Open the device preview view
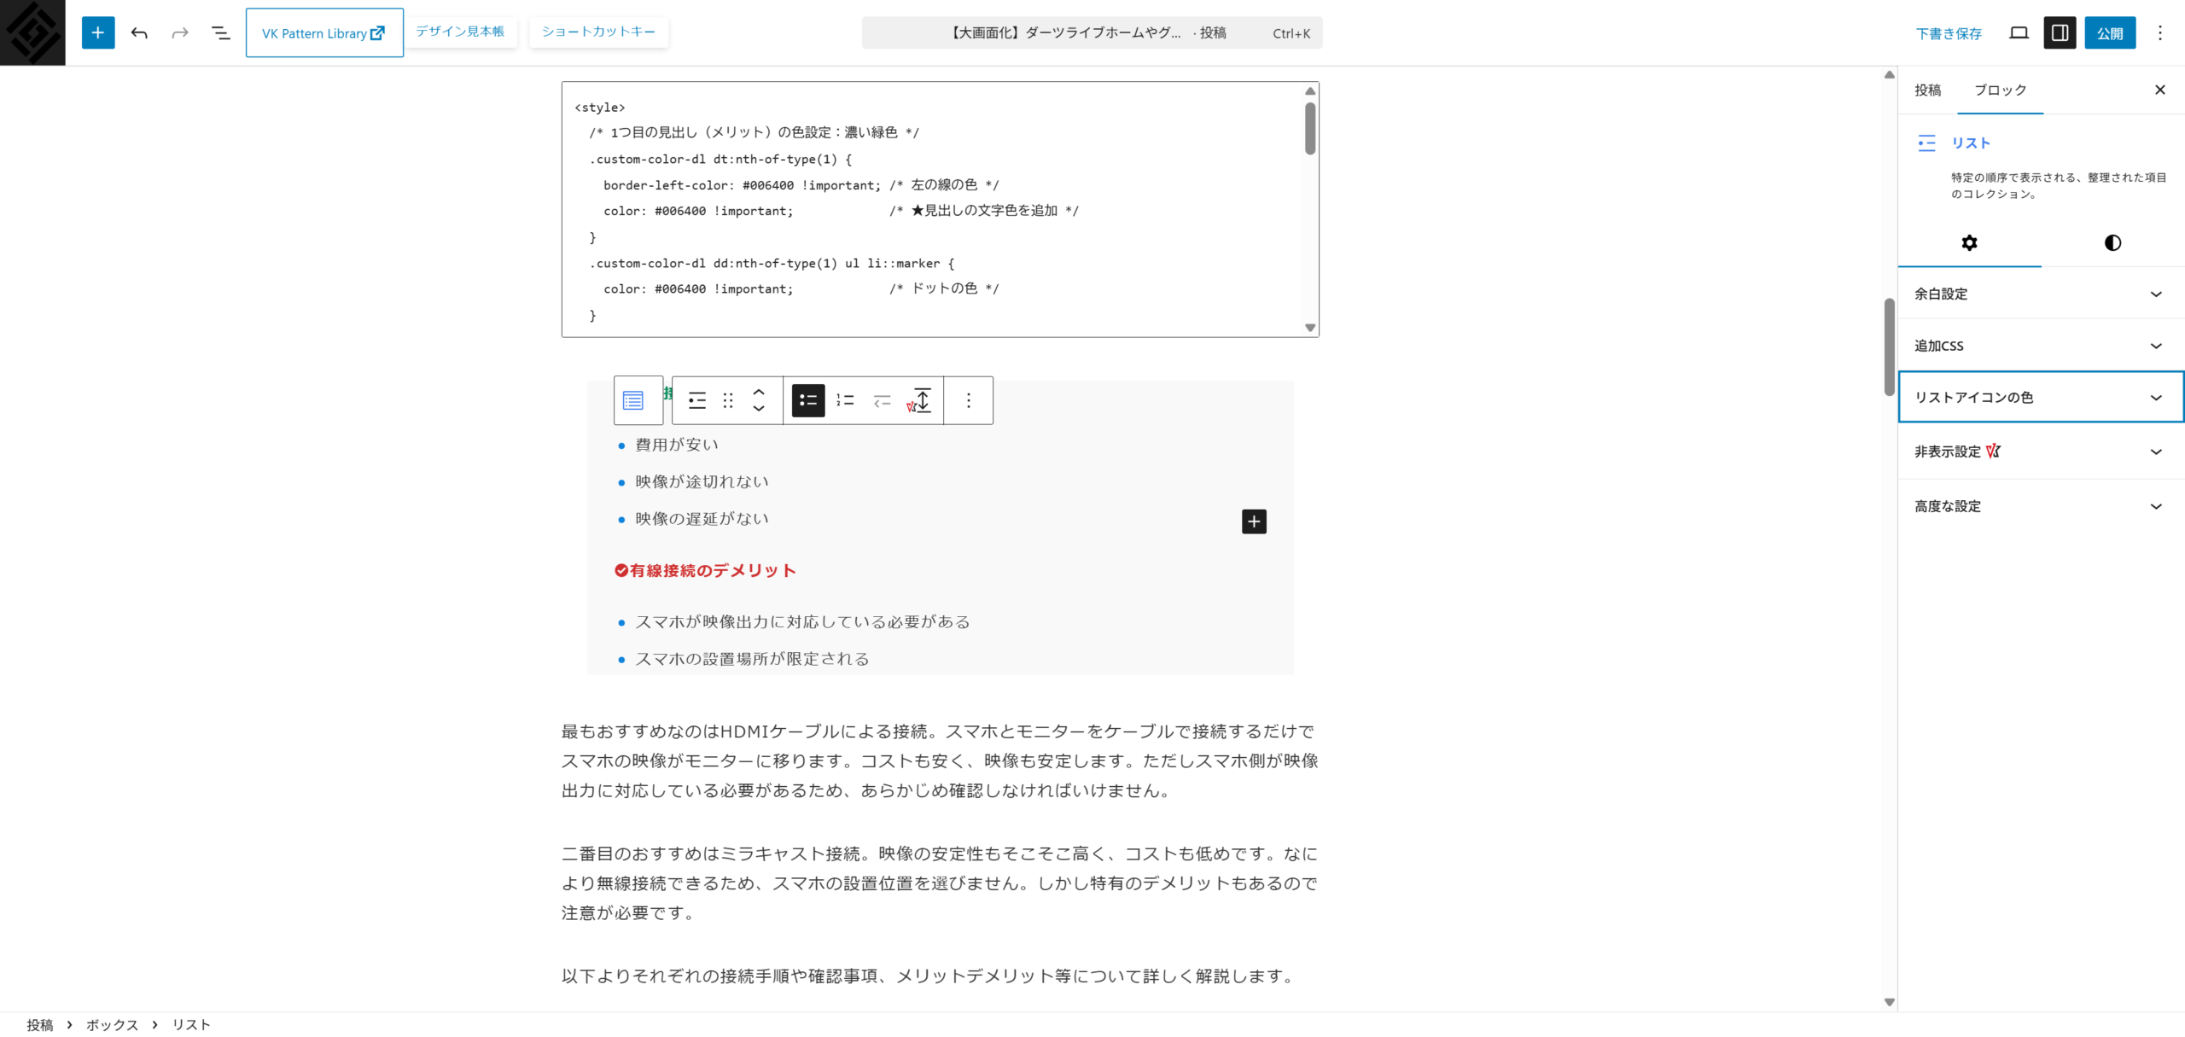 (2019, 32)
